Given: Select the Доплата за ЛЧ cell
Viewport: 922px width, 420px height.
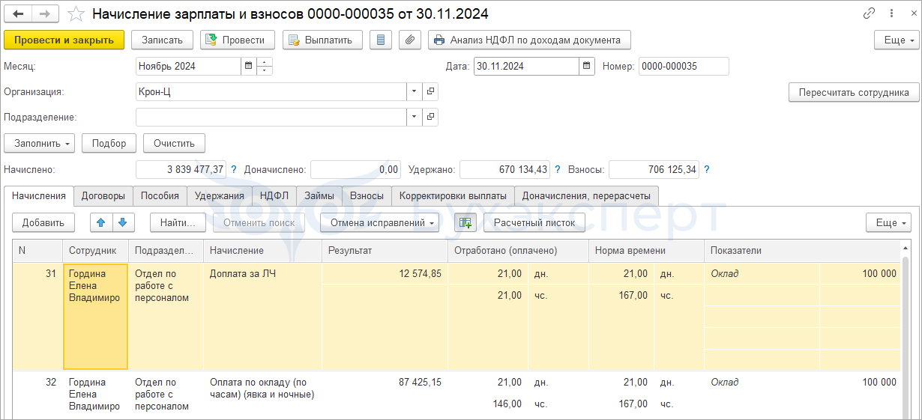Looking at the screenshot, I should click(262, 316).
